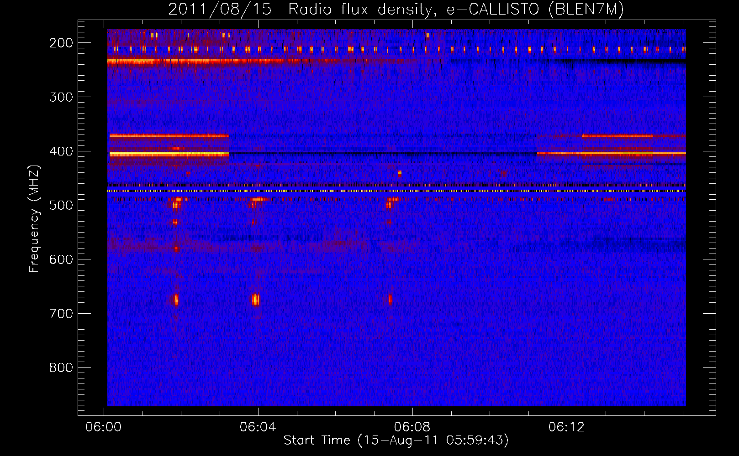This screenshot has width=739, height=456.
Task: Click the 700 frequency tick label
Action: pos(61,314)
